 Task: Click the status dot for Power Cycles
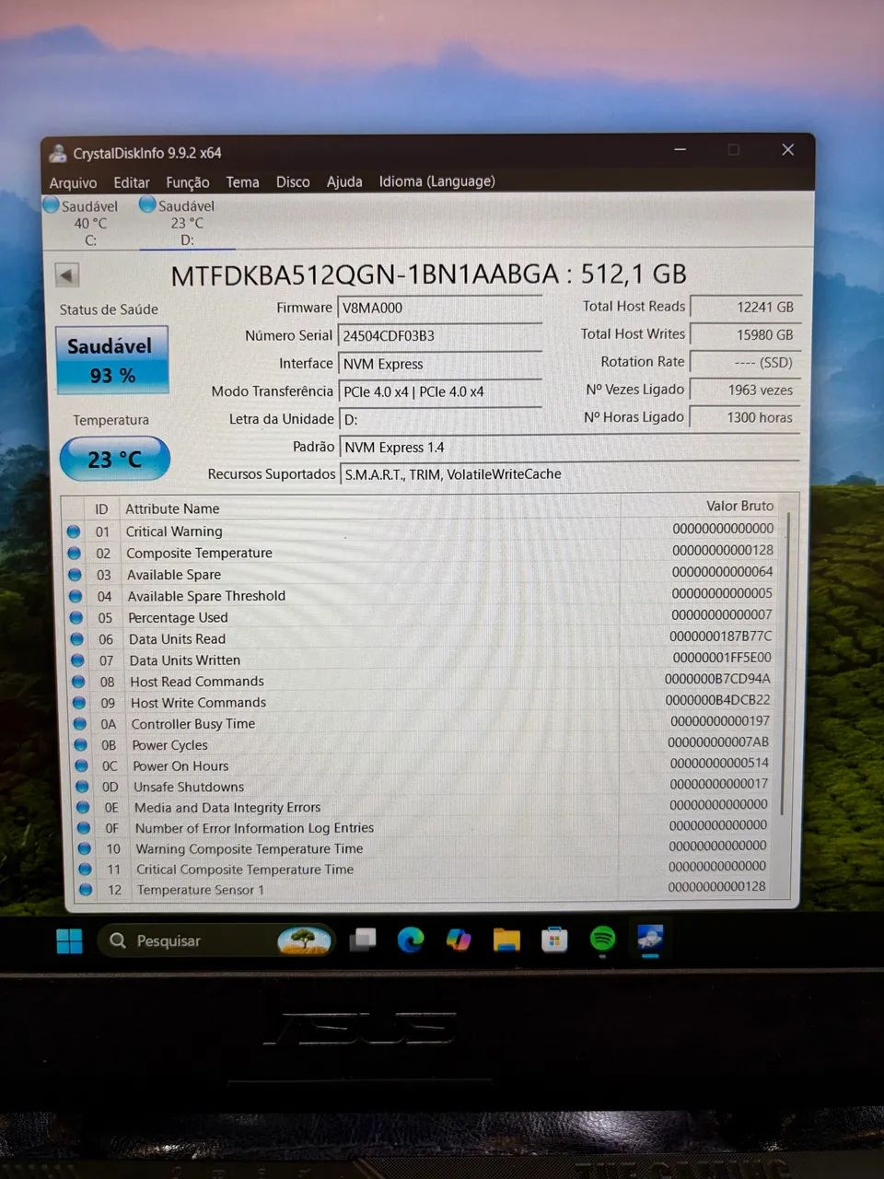pos(81,745)
